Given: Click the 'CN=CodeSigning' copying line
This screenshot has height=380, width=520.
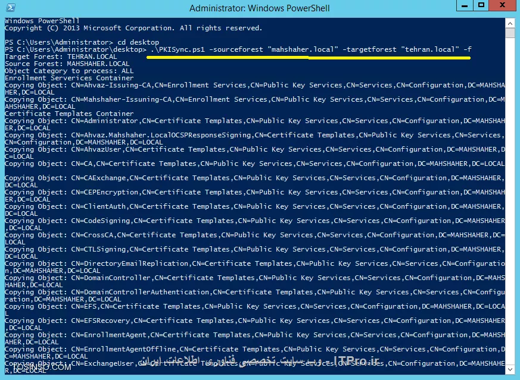Looking at the screenshot, I should [x=255, y=224].
